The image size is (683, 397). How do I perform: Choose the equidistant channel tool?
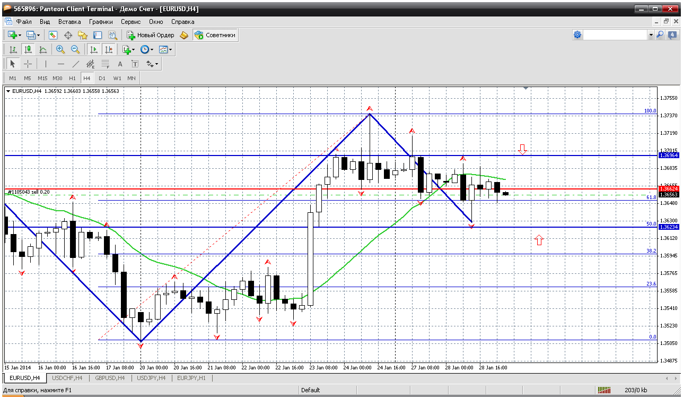(91, 64)
